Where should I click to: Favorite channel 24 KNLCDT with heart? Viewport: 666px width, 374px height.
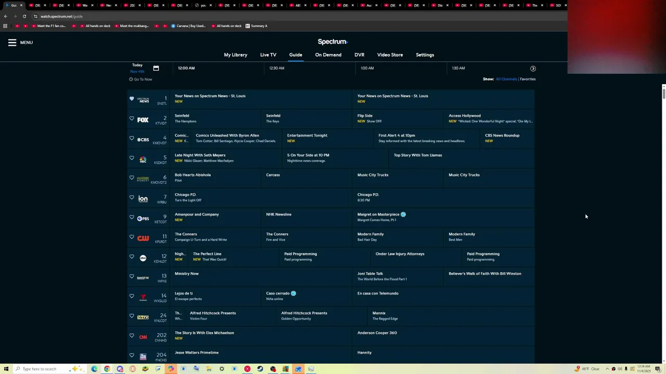point(132,316)
